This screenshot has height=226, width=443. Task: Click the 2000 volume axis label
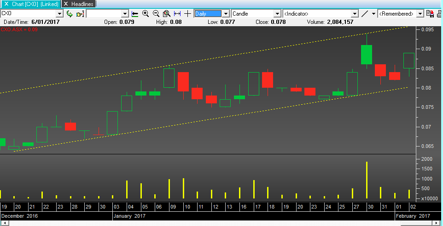[426, 159]
